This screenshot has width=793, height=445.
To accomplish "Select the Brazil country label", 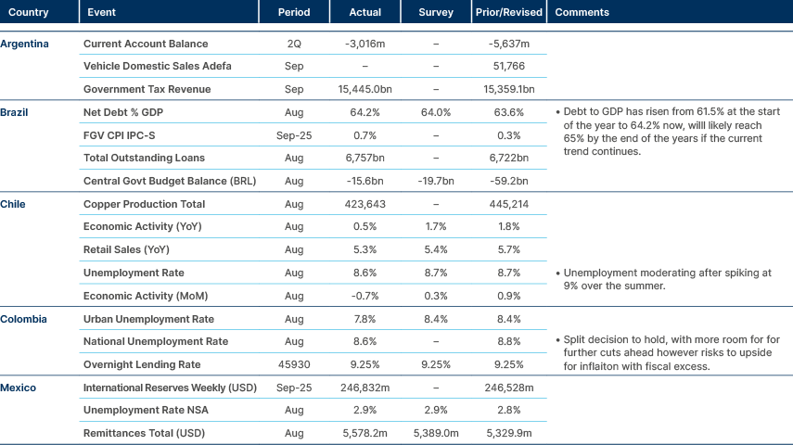I will pos(16,112).
